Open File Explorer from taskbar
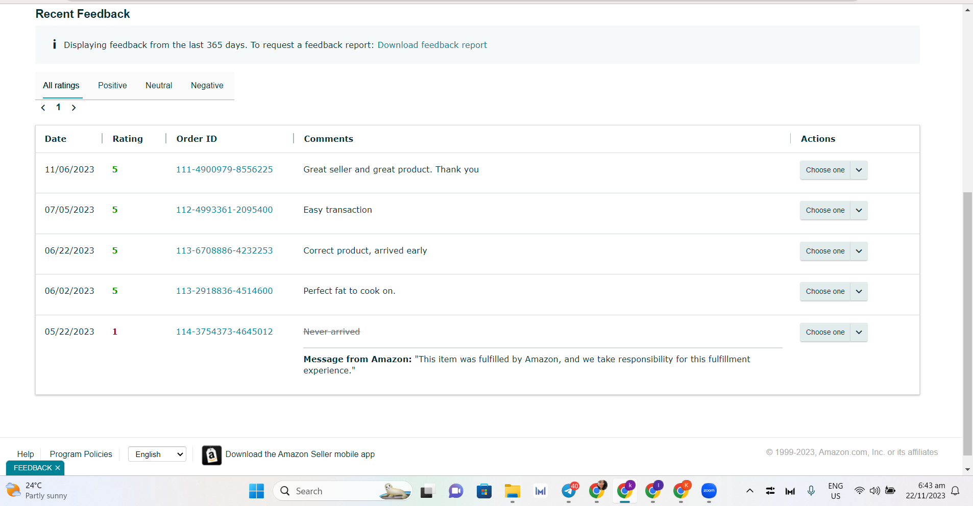This screenshot has width=973, height=506. click(x=512, y=491)
